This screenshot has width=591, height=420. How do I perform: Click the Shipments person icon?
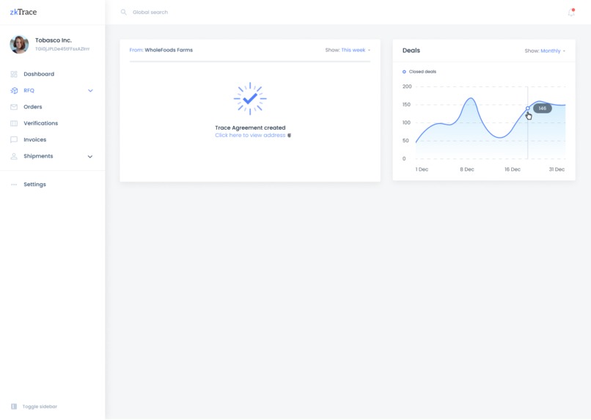coord(14,156)
